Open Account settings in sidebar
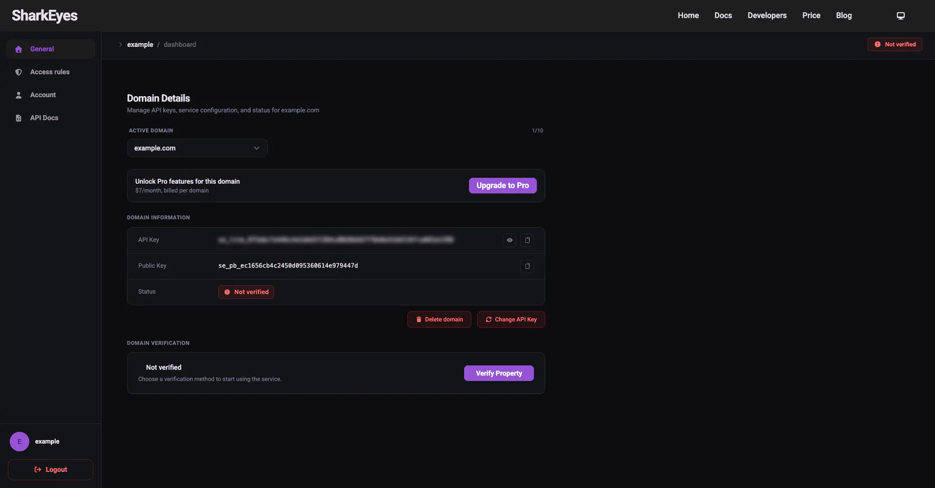935x488 pixels. coord(50,95)
